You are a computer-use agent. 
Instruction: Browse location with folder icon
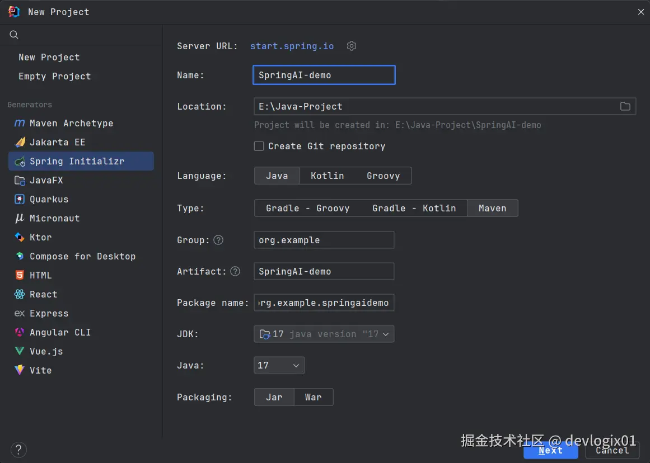click(x=625, y=106)
